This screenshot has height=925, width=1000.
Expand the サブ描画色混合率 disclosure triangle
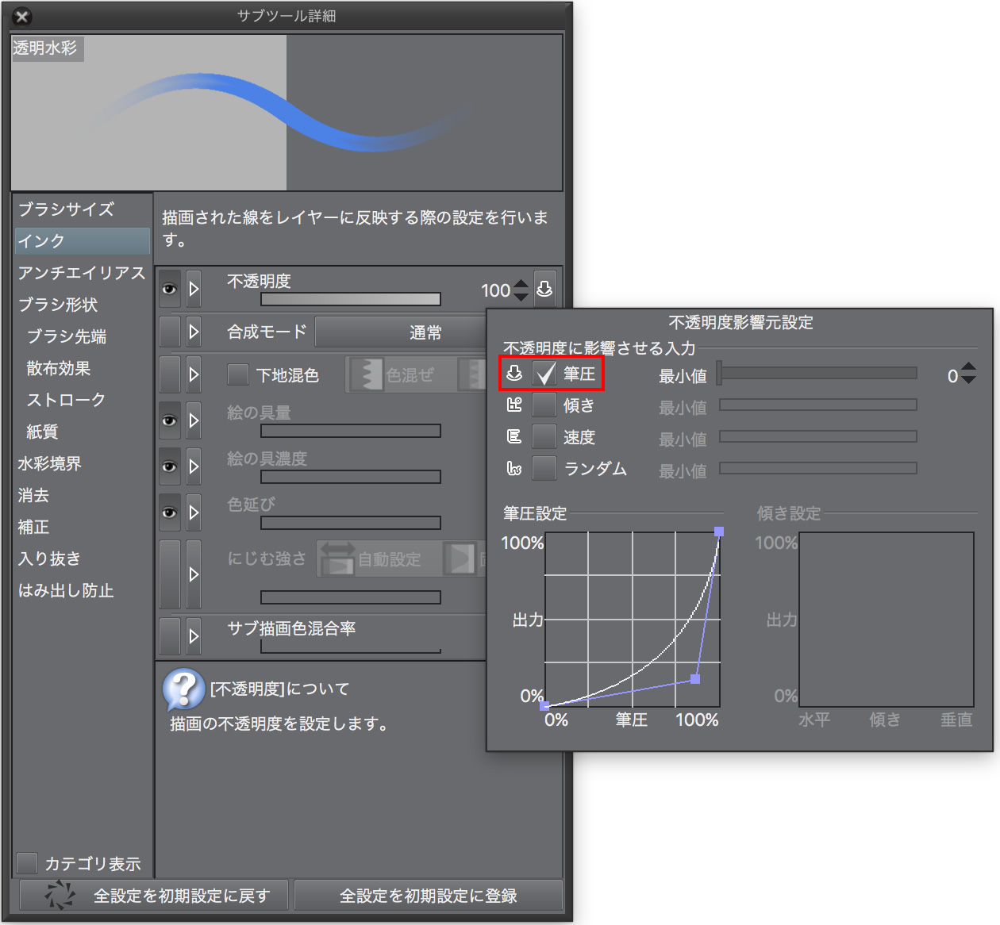coord(194,636)
